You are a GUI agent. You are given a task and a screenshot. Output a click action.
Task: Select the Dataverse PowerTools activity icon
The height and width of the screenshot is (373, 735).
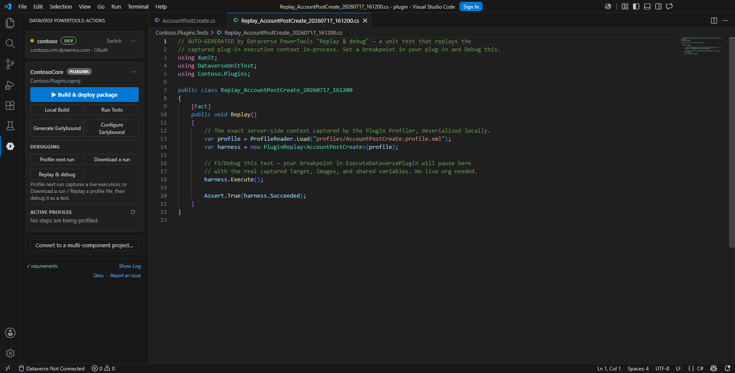pos(10,146)
